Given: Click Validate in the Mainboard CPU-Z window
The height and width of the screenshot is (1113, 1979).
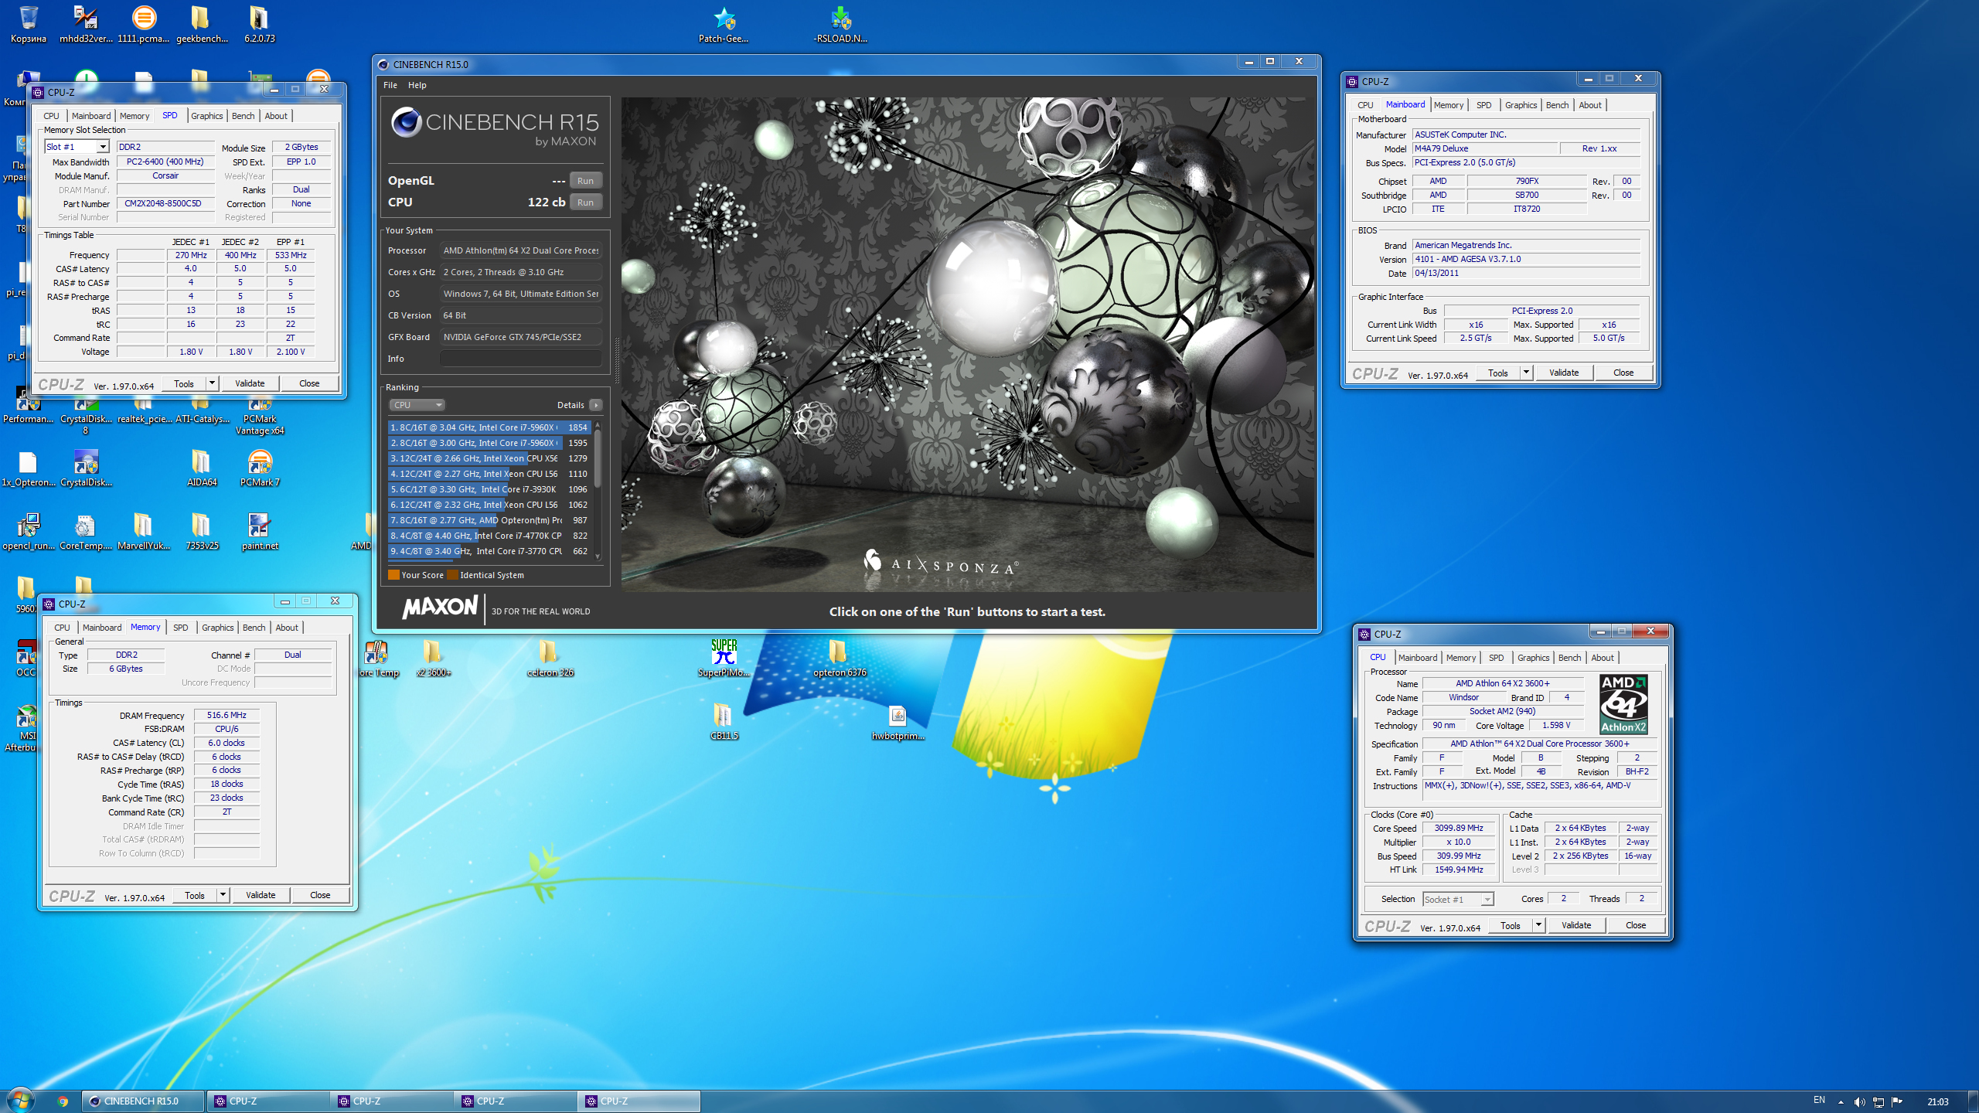Looking at the screenshot, I should click(1564, 373).
